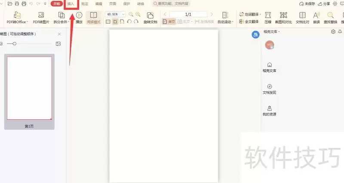Open file via folder icon in quick toolbar
Screen dimensions: 344x183
point(10,4)
